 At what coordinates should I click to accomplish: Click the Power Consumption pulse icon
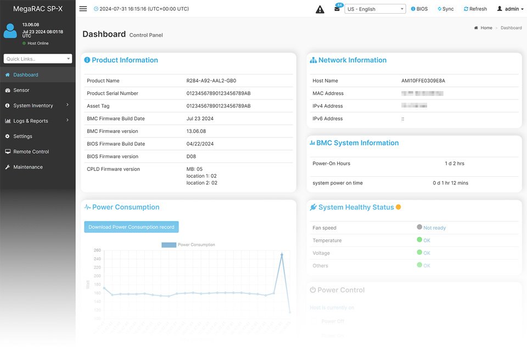point(87,208)
